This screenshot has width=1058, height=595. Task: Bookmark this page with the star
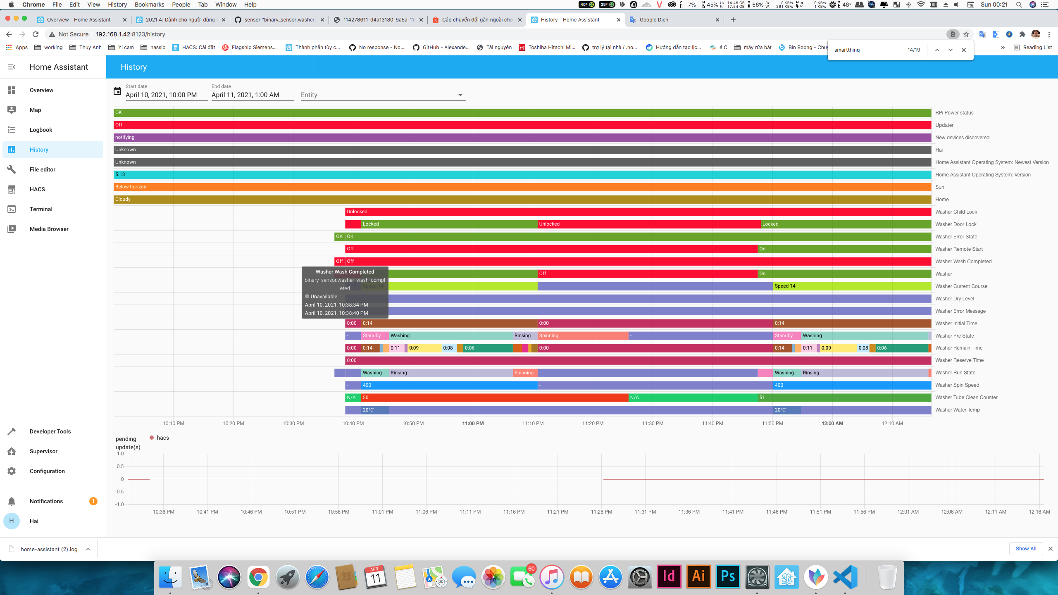pos(966,34)
